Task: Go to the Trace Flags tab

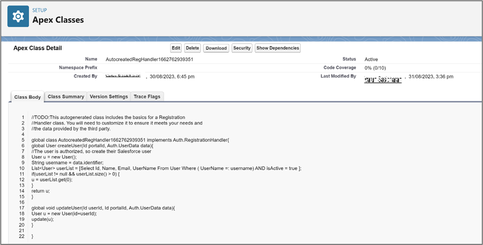Action: coord(148,97)
